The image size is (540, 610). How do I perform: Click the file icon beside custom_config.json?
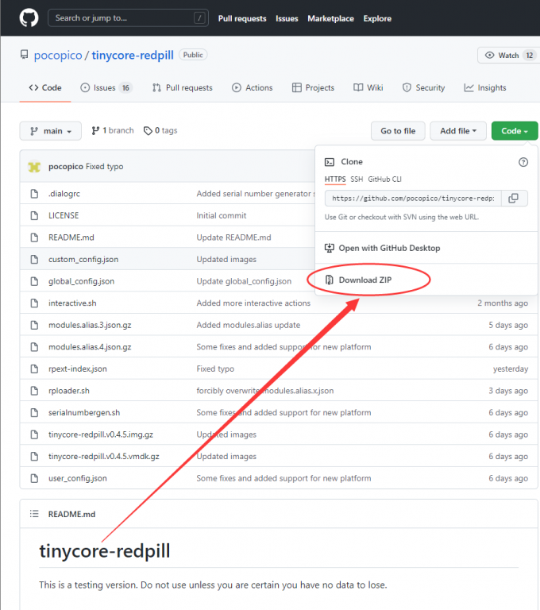(x=34, y=260)
